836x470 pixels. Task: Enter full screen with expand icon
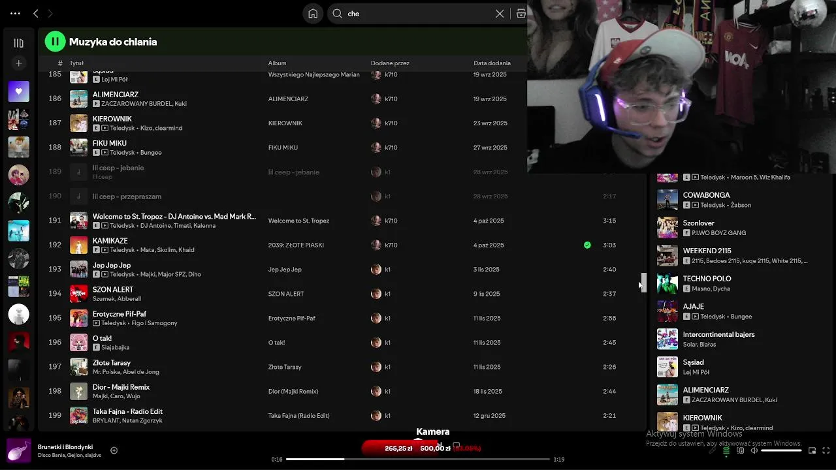click(x=826, y=450)
